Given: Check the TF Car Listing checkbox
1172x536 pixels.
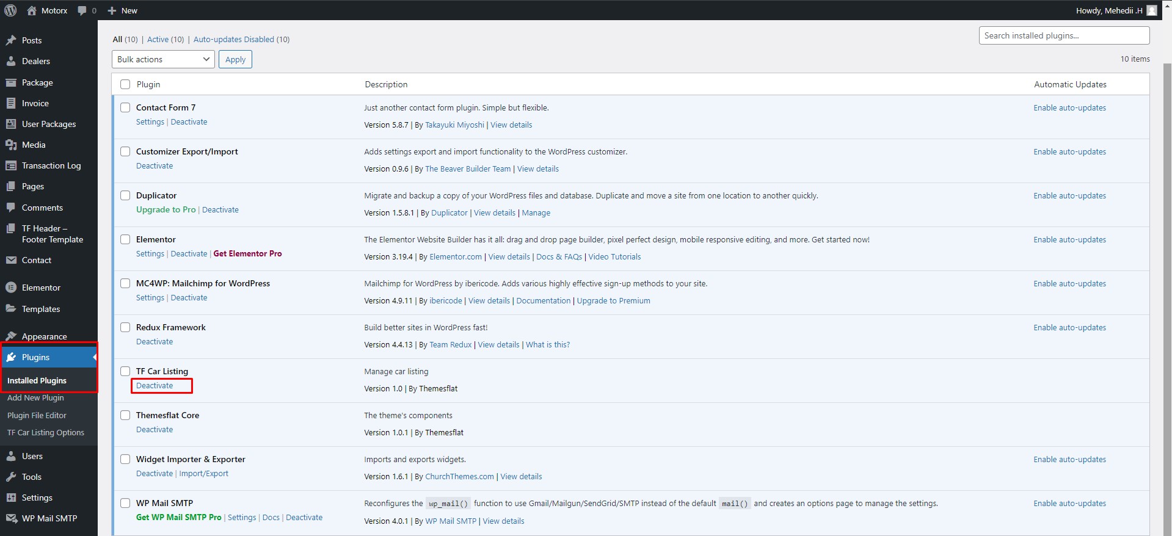Looking at the screenshot, I should [125, 371].
